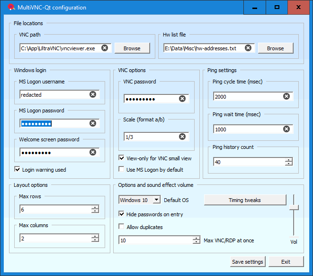The height and width of the screenshot is (276, 313).
Task: Browse for the VNC path
Action: pos(132,48)
